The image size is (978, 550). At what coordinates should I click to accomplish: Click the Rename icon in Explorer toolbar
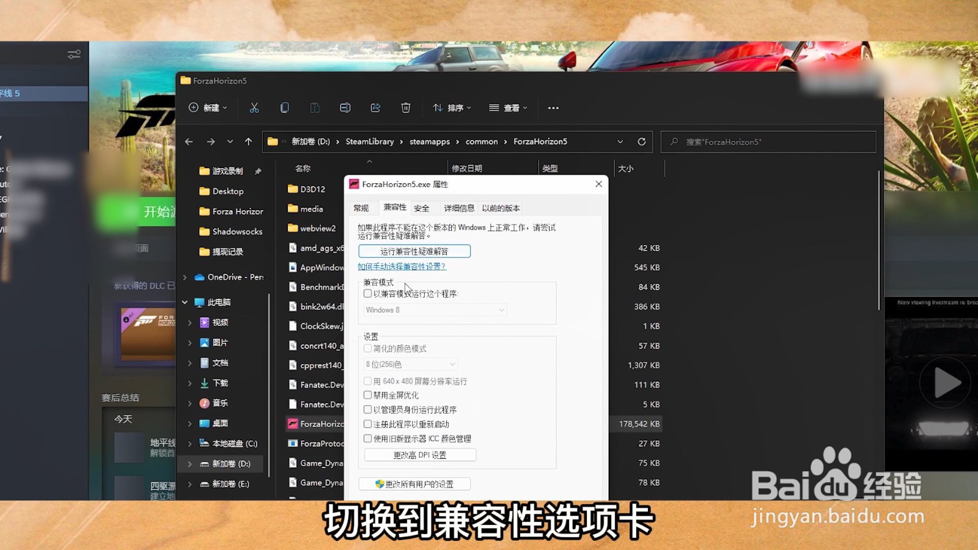(x=345, y=108)
